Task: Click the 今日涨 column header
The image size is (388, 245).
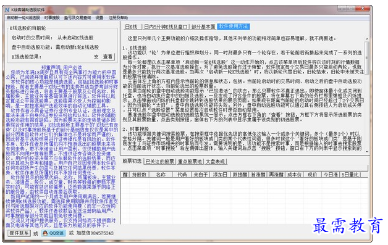Action: (x=331, y=175)
